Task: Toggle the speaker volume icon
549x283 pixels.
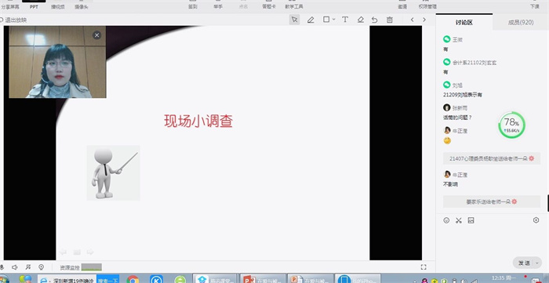Action: (15, 267)
